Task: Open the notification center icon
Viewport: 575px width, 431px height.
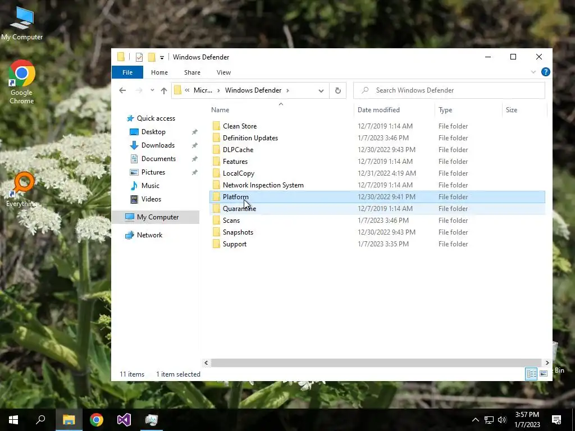Action: pos(556,420)
